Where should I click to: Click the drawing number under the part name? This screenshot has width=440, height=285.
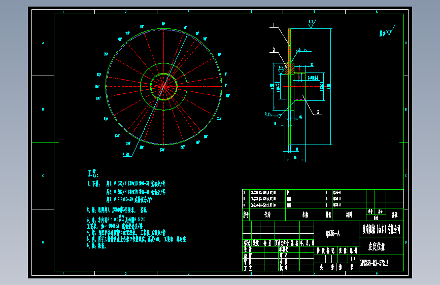click(374, 263)
